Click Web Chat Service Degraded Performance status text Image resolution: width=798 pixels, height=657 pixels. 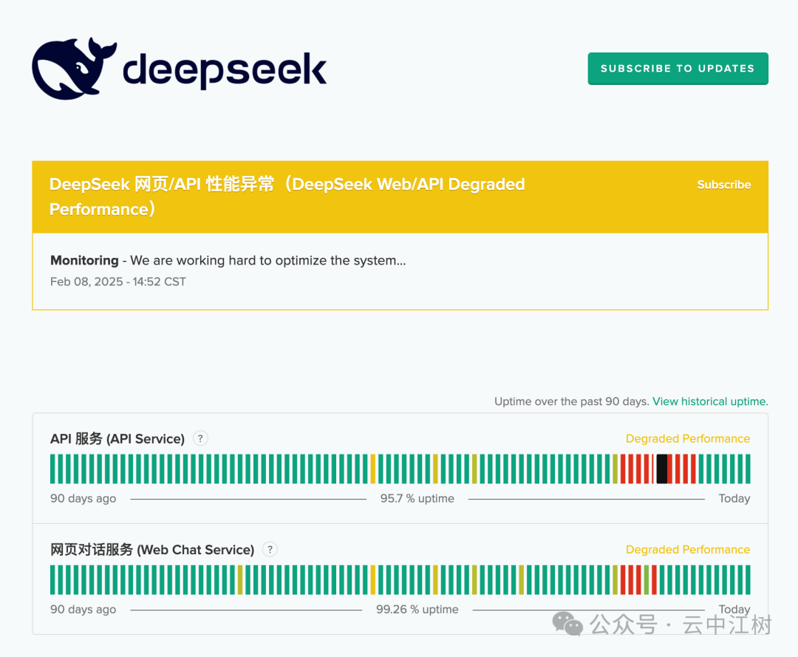(688, 550)
